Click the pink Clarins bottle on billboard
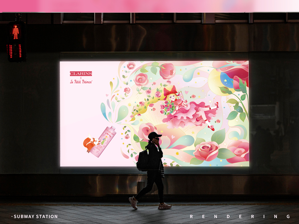The width and height of the screenshot is (299, 224). coord(103,141)
